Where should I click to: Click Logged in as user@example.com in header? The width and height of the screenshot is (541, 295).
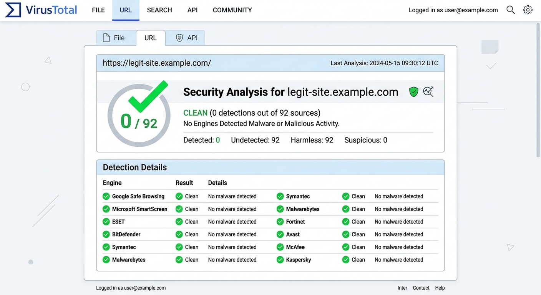click(x=453, y=10)
